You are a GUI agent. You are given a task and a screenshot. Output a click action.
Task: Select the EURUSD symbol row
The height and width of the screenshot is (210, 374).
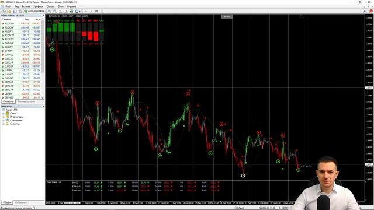[21, 78]
